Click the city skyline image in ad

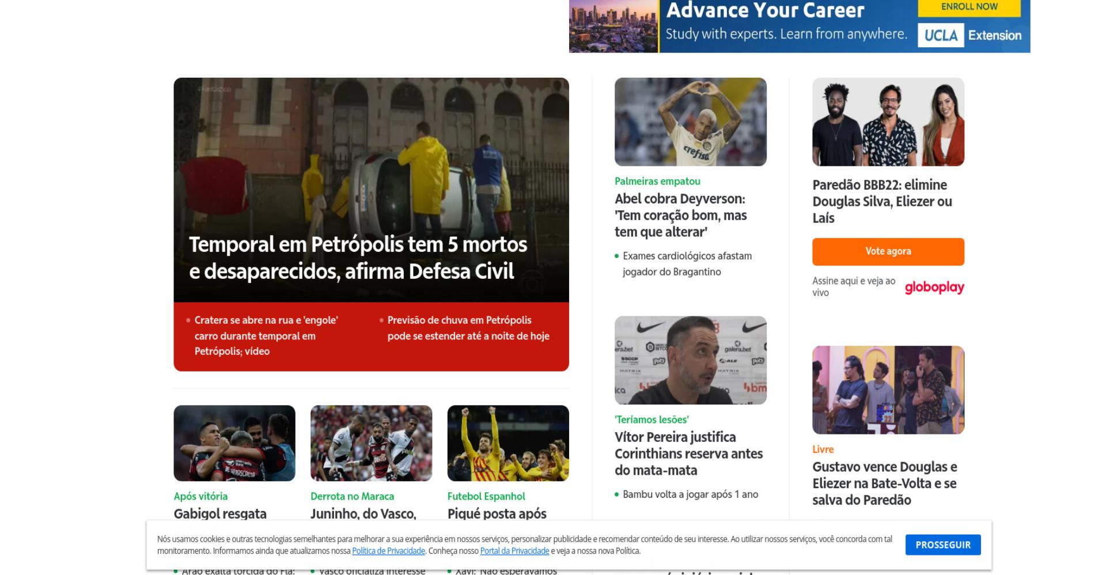(x=613, y=26)
